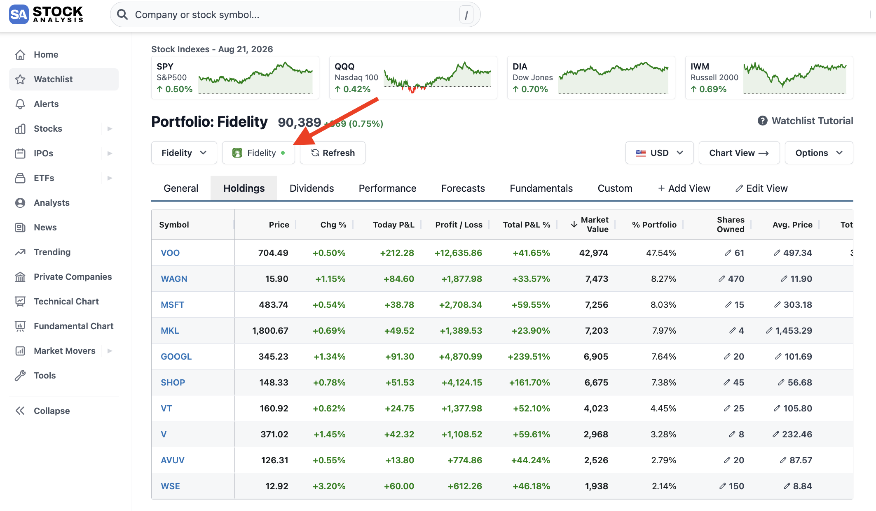Click the Collapse double-chevron icon
This screenshot has width=876, height=511.
point(20,411)
